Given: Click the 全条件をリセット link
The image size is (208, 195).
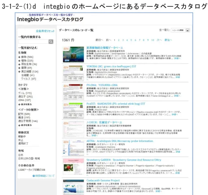Looking at the screenshot, I should pyautogui.click(x=45, y=31).
